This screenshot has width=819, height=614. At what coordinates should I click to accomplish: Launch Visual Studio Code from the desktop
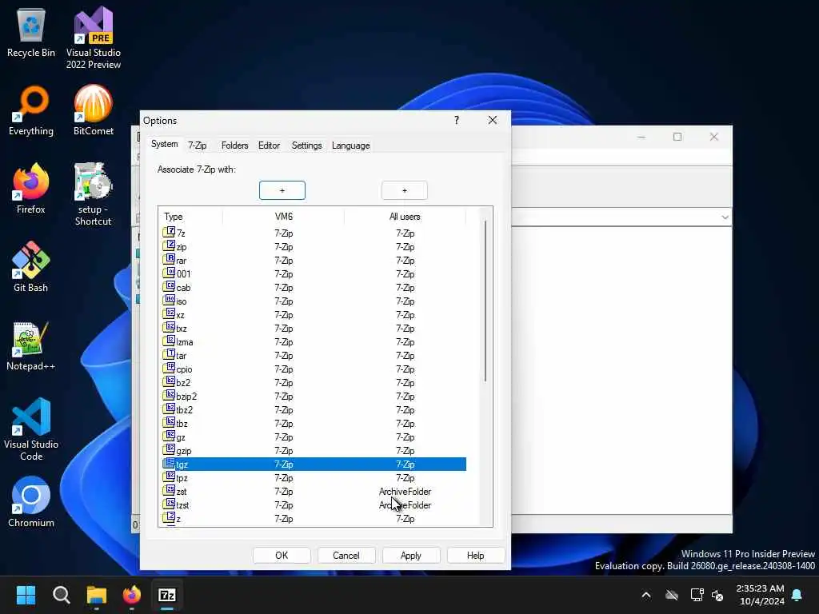click(31, 429)
